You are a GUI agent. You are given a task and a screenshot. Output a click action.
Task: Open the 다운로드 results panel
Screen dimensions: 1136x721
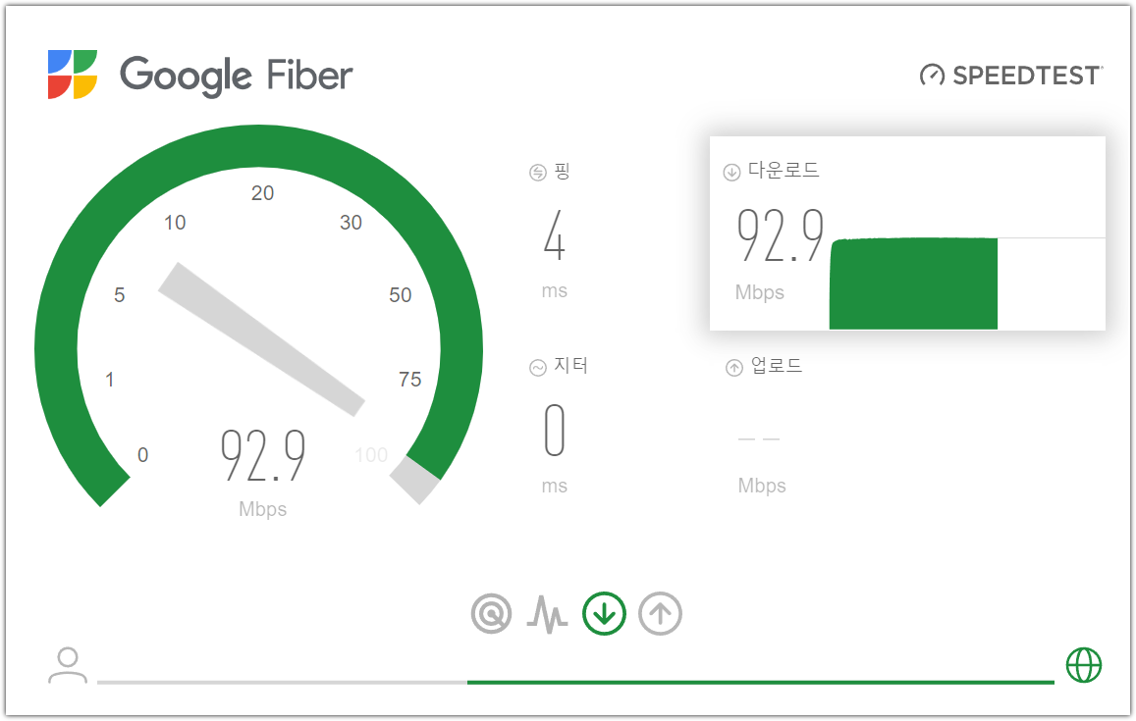pos(908,233)
